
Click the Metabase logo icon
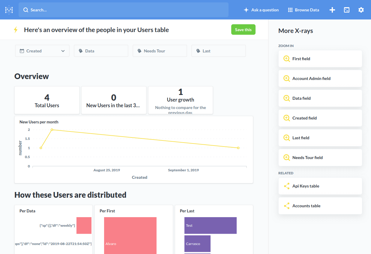[x=9, y=10]
